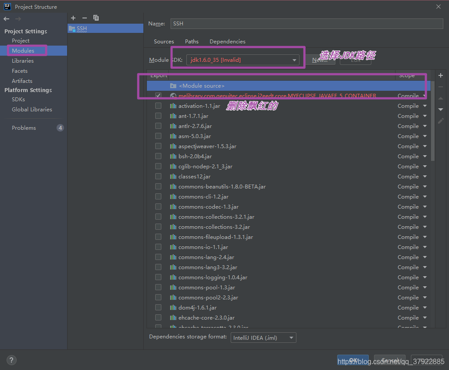Move dependency up with the arrow icon
The height and width of the screenshot is (370, 449).
(441, 98)
